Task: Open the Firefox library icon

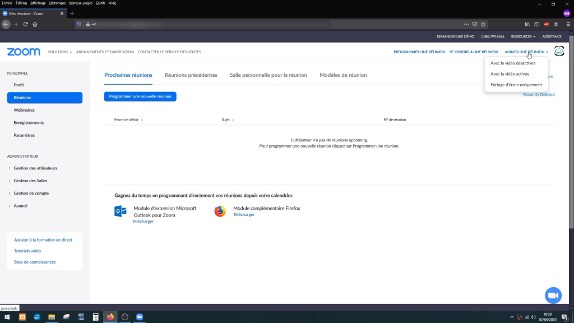Action: pos(527,24)
